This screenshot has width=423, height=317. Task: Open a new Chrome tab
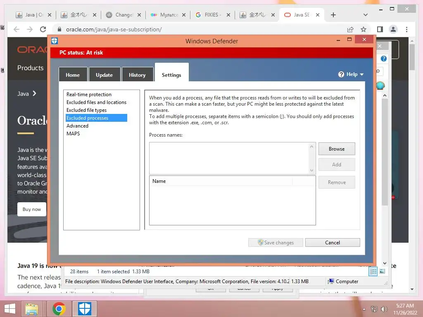pyautogui.click(x=333, y=15)
